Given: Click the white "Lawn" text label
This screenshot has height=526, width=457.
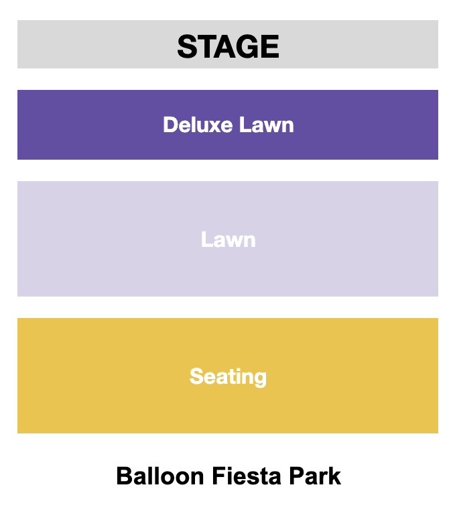Looking at the screenshot, I should [228, 240].
